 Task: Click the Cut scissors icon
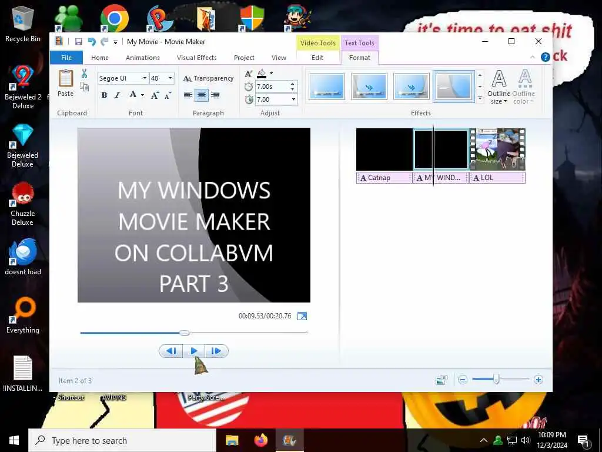point(84,74)
